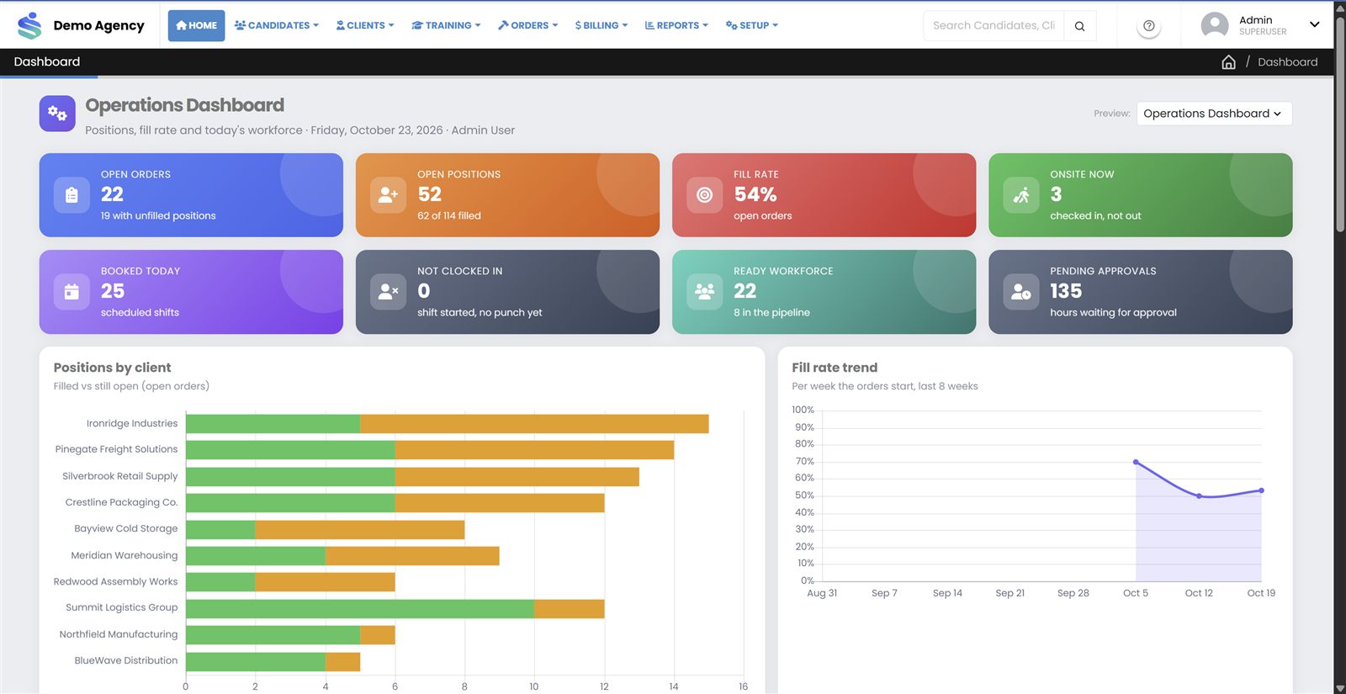Open the Preview dashboard selector

(x=1214, y=114)
